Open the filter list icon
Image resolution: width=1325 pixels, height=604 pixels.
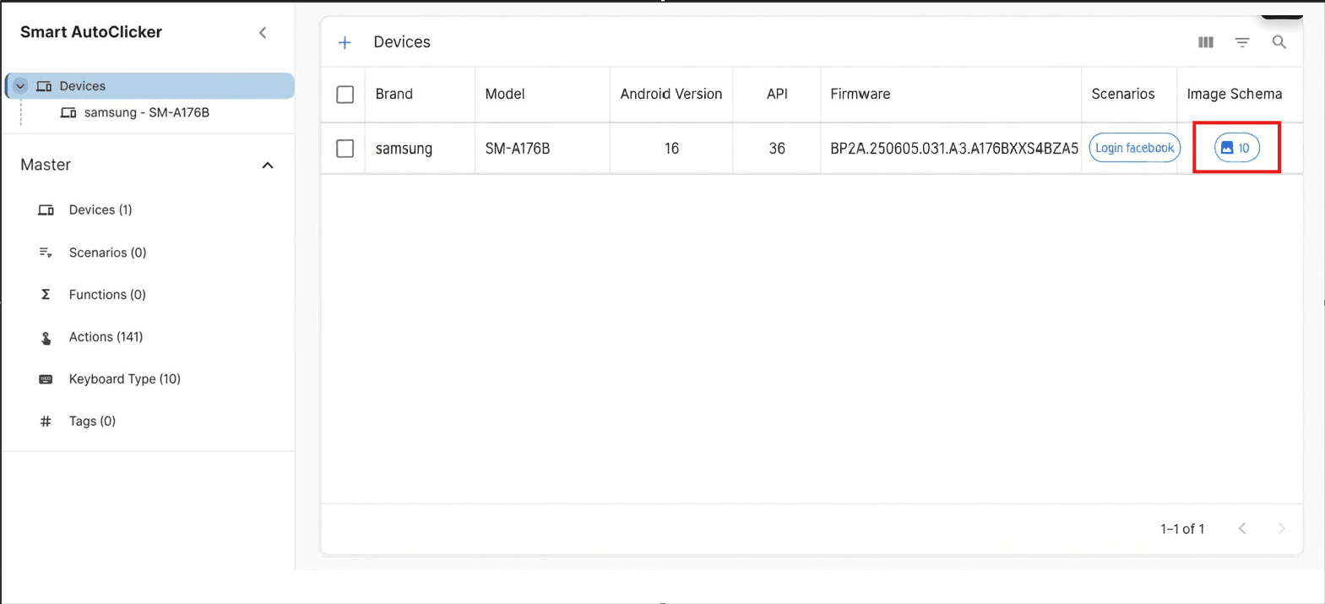pos(1242,42)
